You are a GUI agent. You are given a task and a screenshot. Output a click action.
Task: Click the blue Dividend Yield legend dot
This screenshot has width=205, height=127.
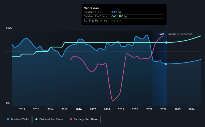point(8,119)
